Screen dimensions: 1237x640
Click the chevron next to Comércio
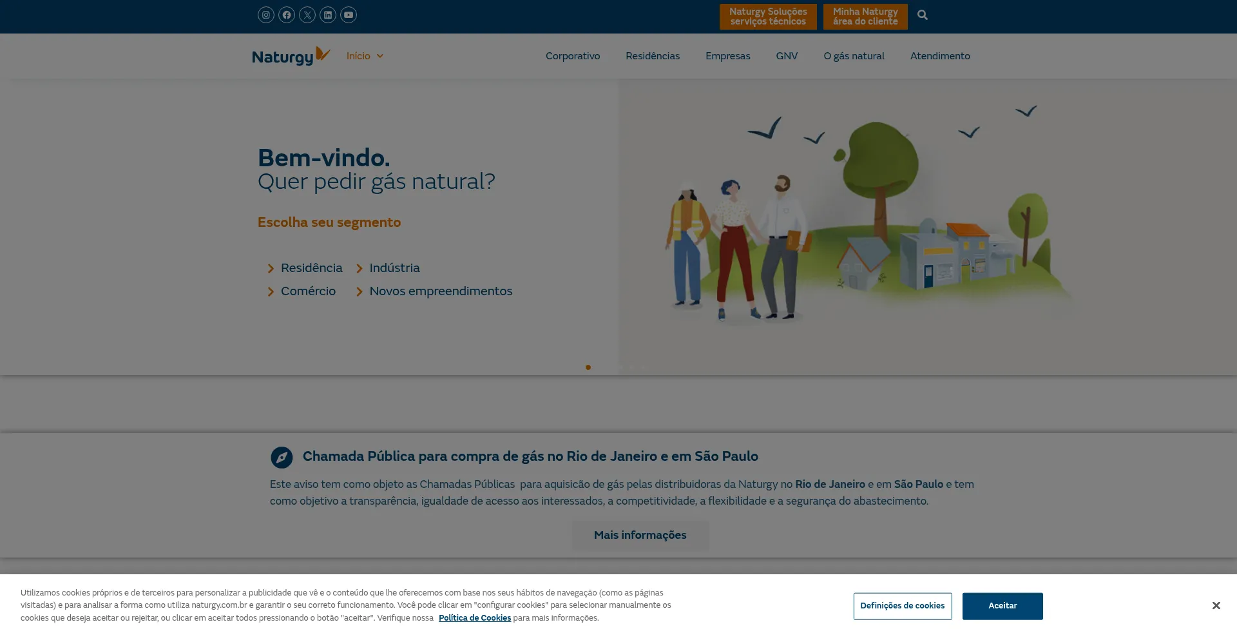[271, 292]
